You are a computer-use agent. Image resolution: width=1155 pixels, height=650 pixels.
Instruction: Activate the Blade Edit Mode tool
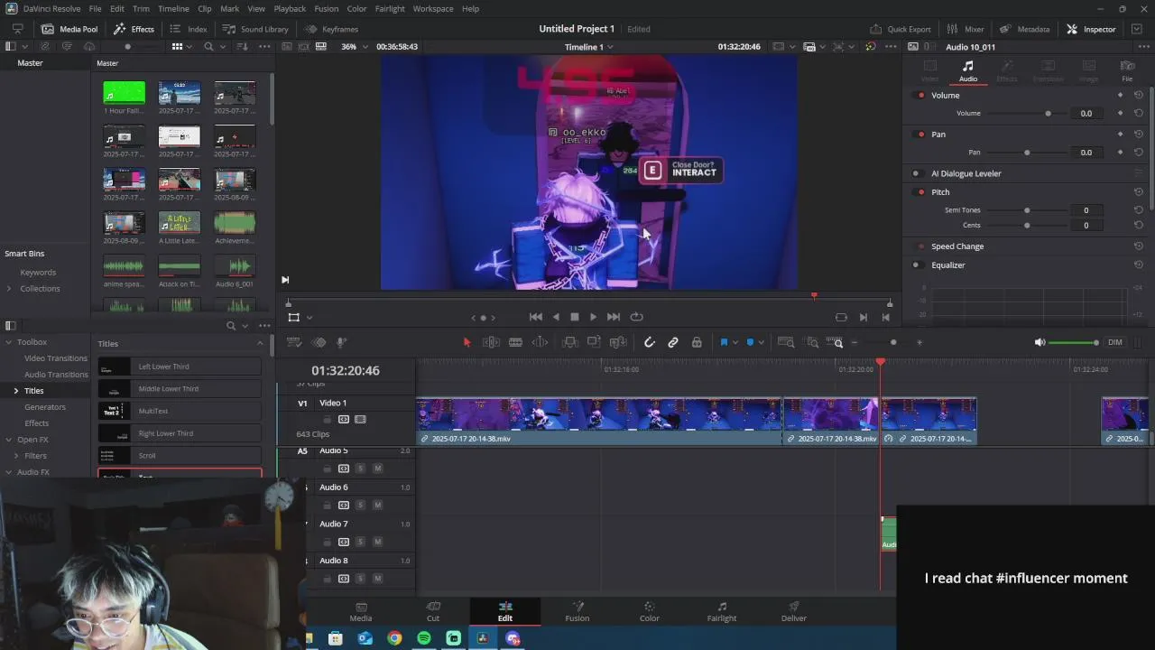point(515,342)
